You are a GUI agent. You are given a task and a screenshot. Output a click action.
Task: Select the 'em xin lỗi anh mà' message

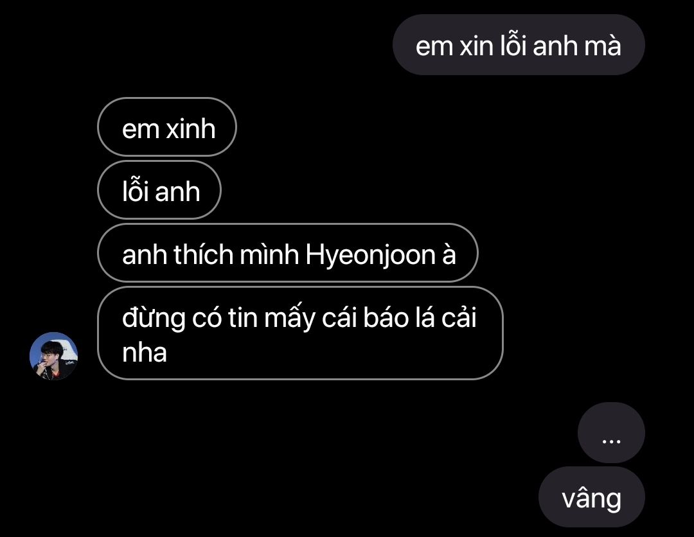point(519,45)
